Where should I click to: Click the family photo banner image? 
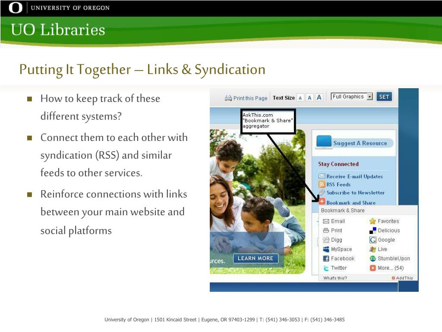tap(257, 201)
